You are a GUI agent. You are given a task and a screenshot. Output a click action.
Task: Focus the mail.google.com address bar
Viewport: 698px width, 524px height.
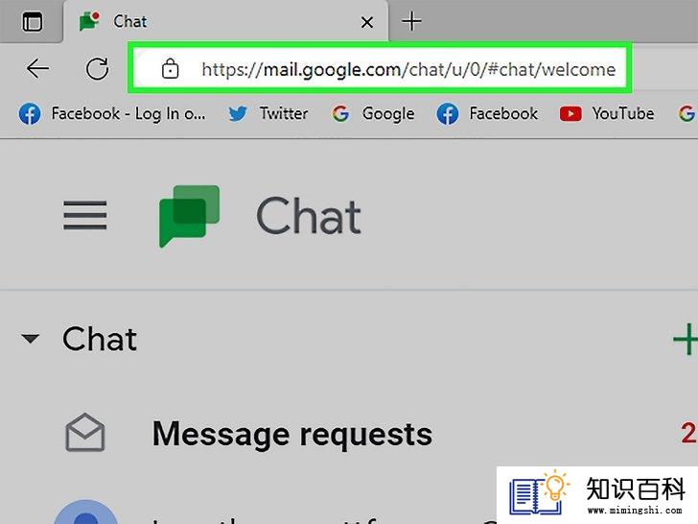point(380,68)
